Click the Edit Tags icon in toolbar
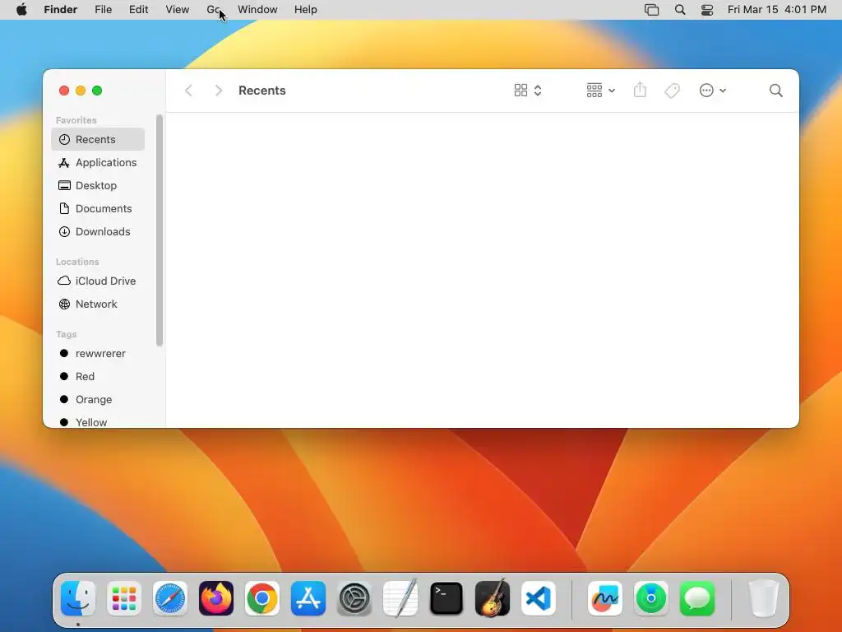The image size is (842, 632). tap(672, 91)
